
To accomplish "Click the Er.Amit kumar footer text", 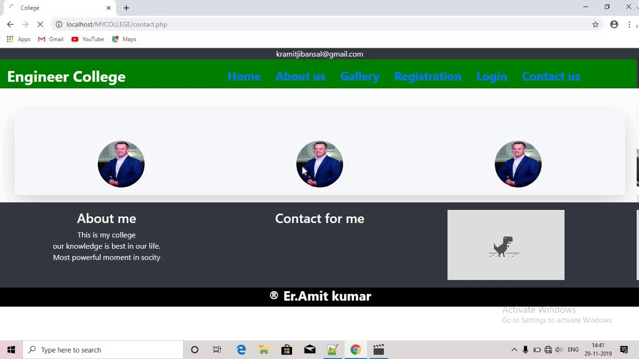I will [x=327, y=296].
